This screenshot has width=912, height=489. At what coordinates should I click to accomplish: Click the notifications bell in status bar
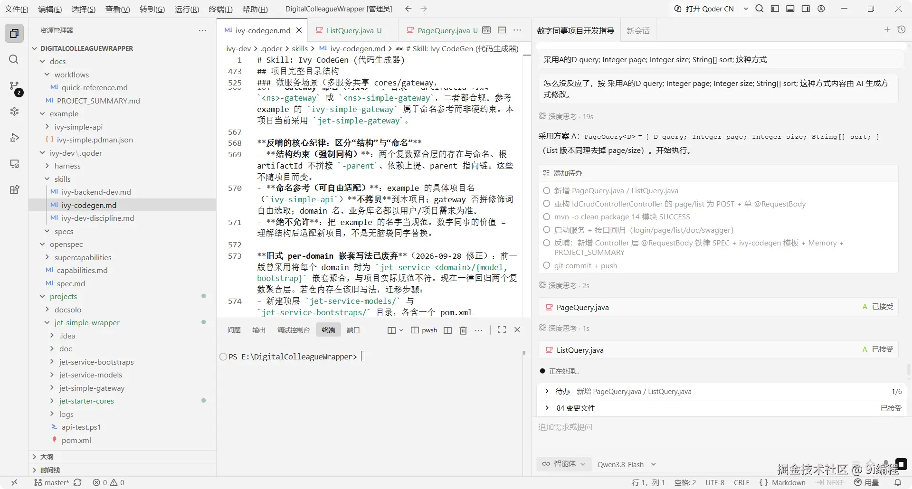897,482
